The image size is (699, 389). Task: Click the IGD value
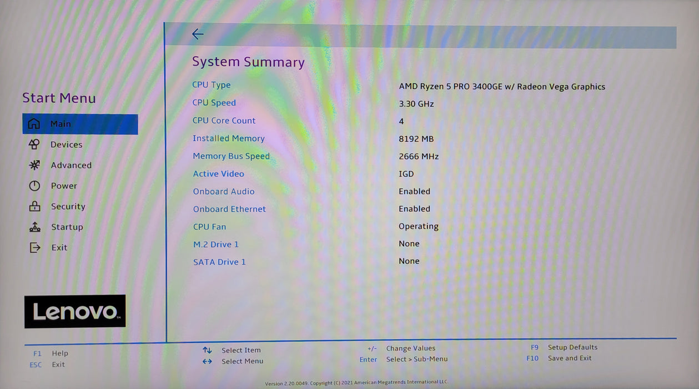tap(406, 174)
